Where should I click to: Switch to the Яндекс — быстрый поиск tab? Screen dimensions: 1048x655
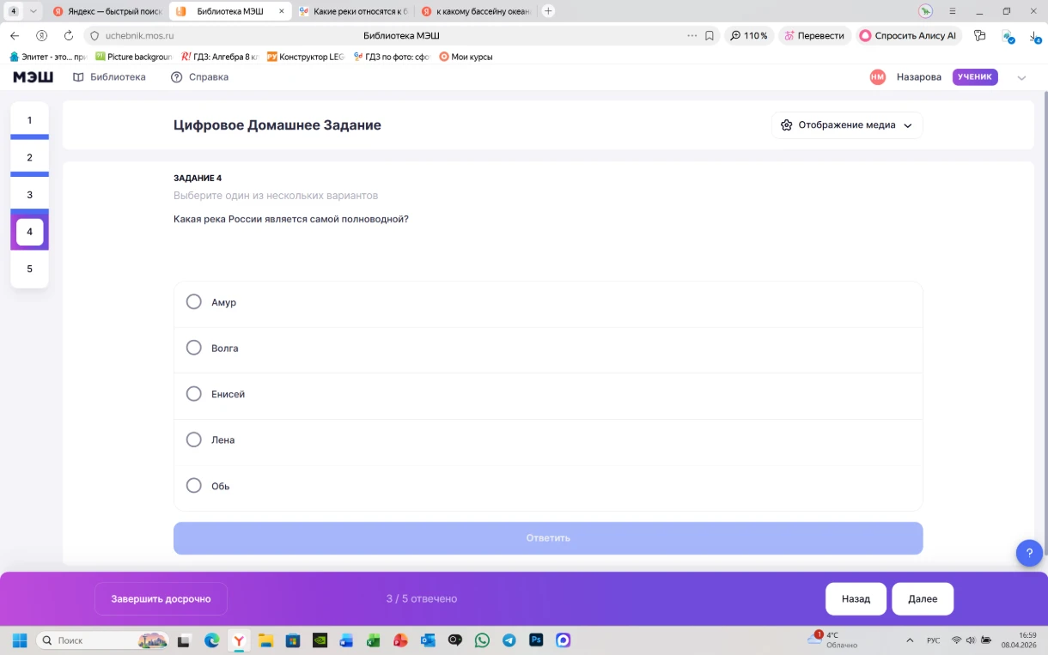(x=107, y=11)
